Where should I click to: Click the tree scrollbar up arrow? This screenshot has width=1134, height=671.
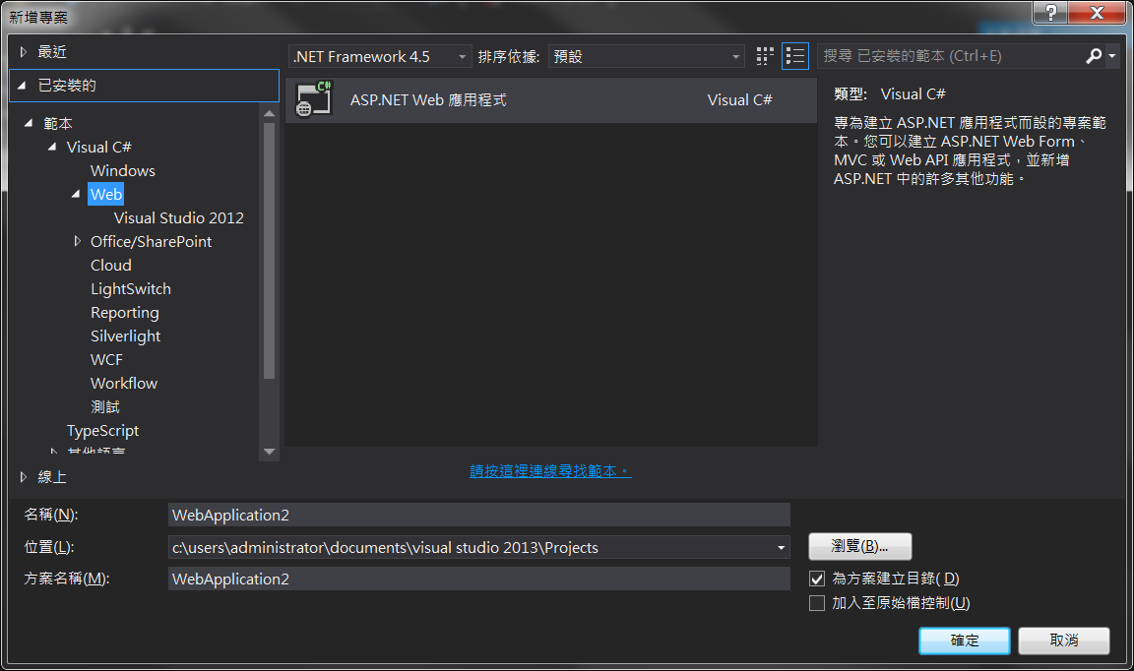pos(269,113)
